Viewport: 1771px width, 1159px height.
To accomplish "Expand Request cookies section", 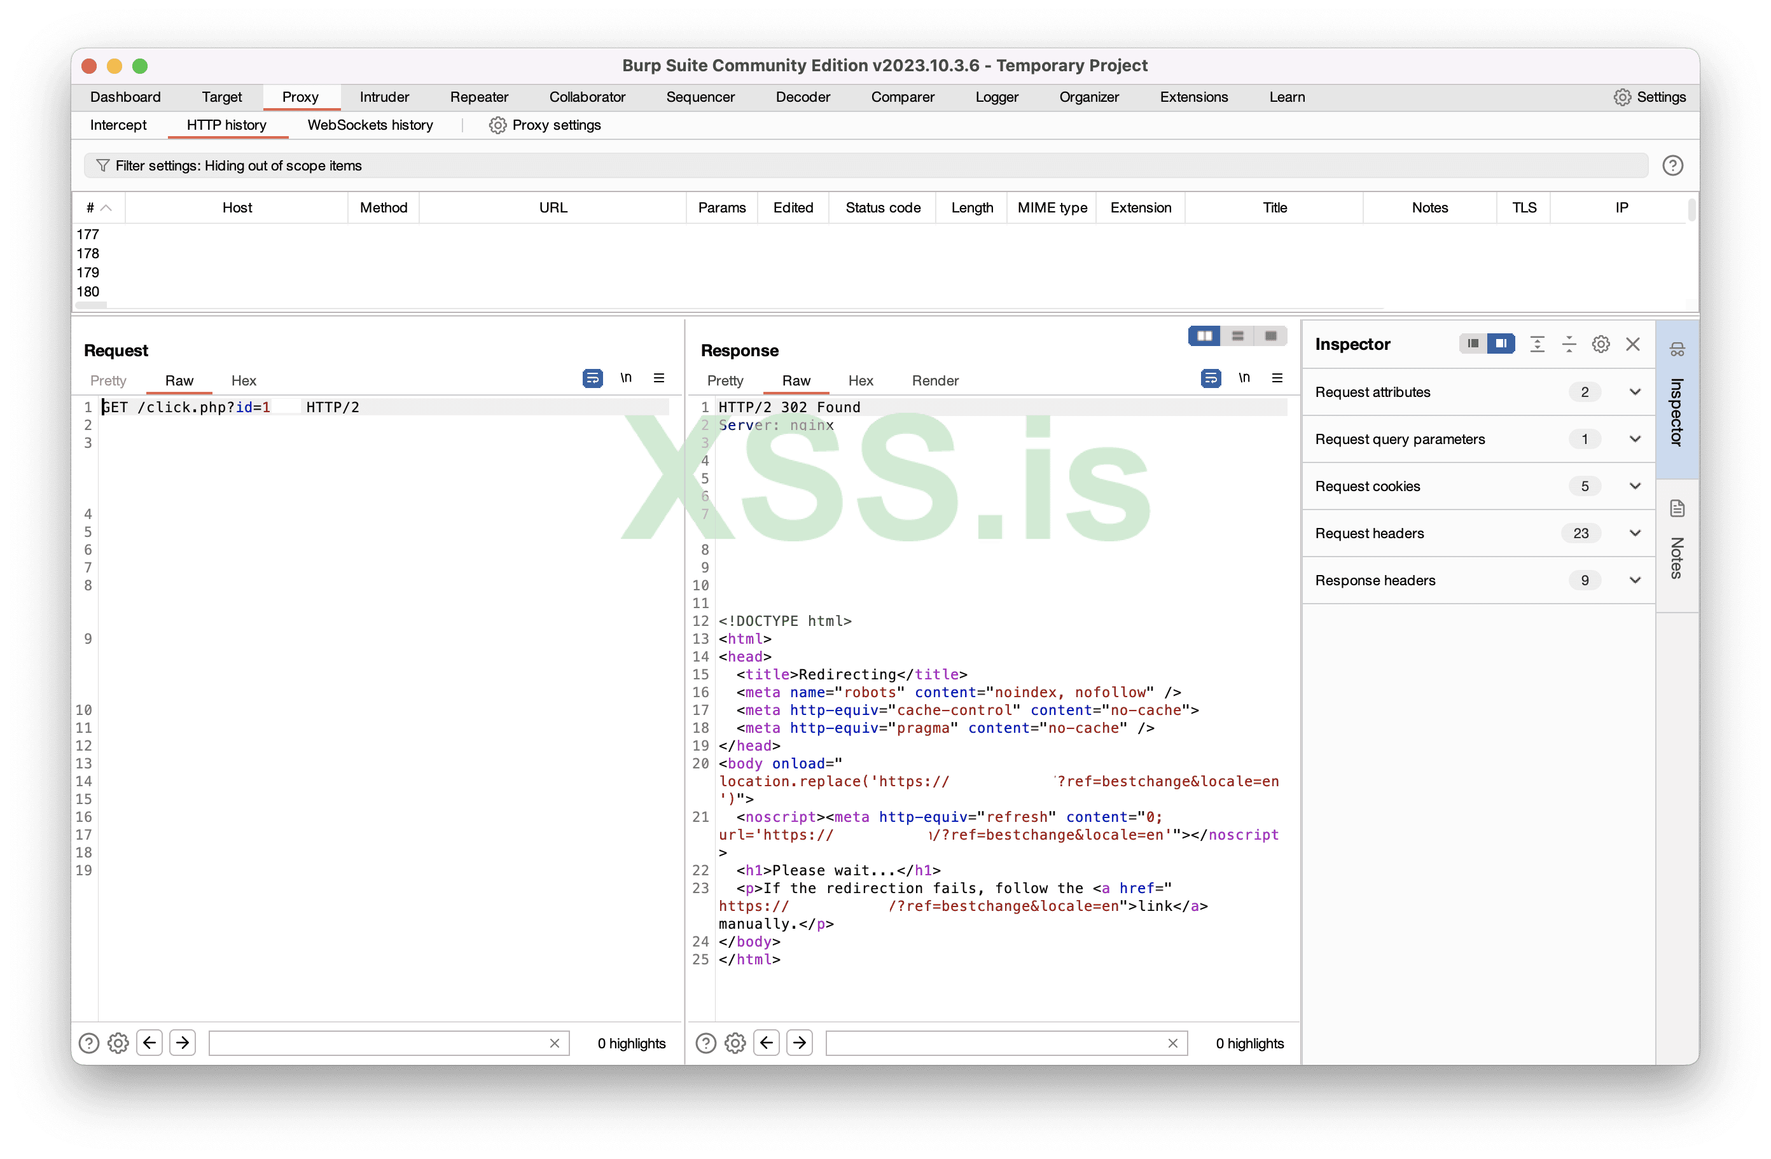I will point(1634,487).
